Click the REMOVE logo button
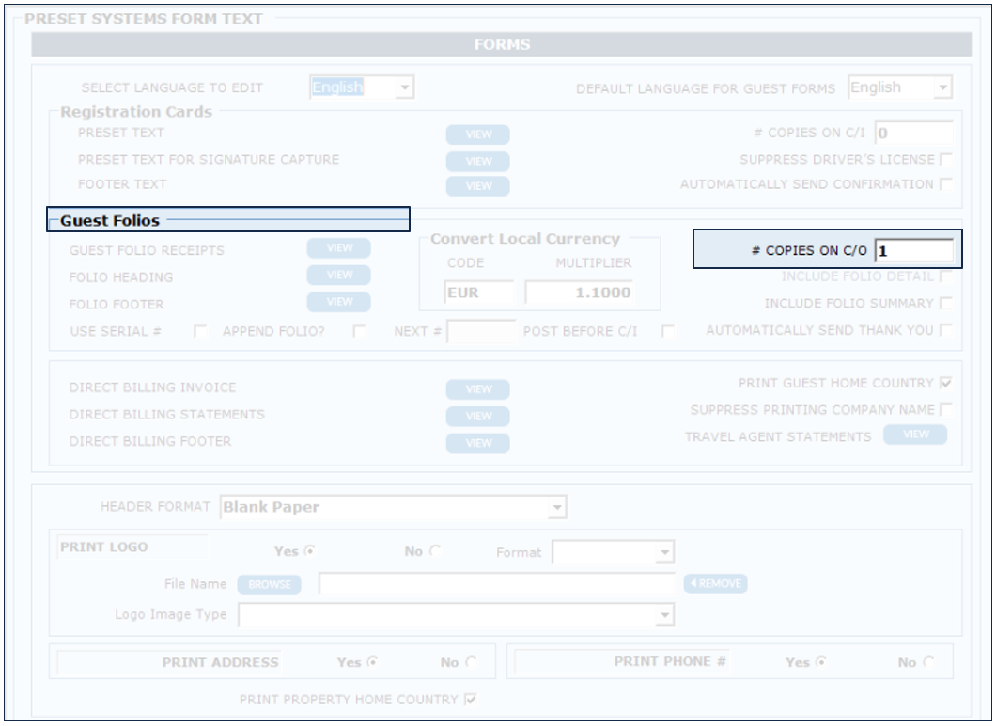The height and width of the screenshot is (726, 996). (x=715, y=584)
